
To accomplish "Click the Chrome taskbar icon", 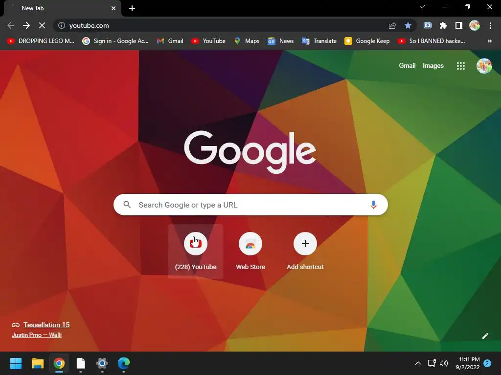I will click(59, 363).
